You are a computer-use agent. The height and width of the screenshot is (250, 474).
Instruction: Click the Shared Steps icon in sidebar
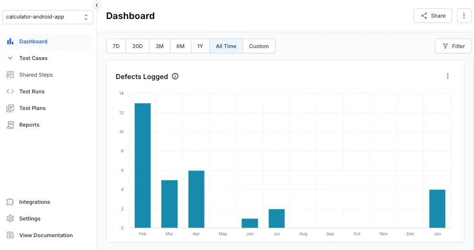(x=10, y=75)
